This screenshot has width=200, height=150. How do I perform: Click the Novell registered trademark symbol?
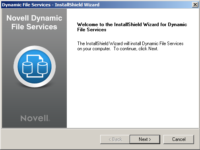[49, 120]
